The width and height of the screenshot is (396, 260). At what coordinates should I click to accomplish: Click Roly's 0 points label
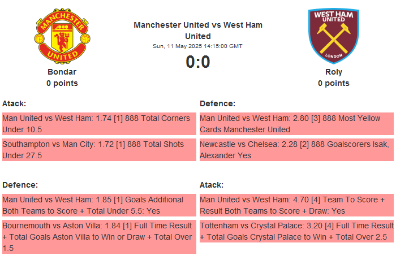(x=334, y=83)
